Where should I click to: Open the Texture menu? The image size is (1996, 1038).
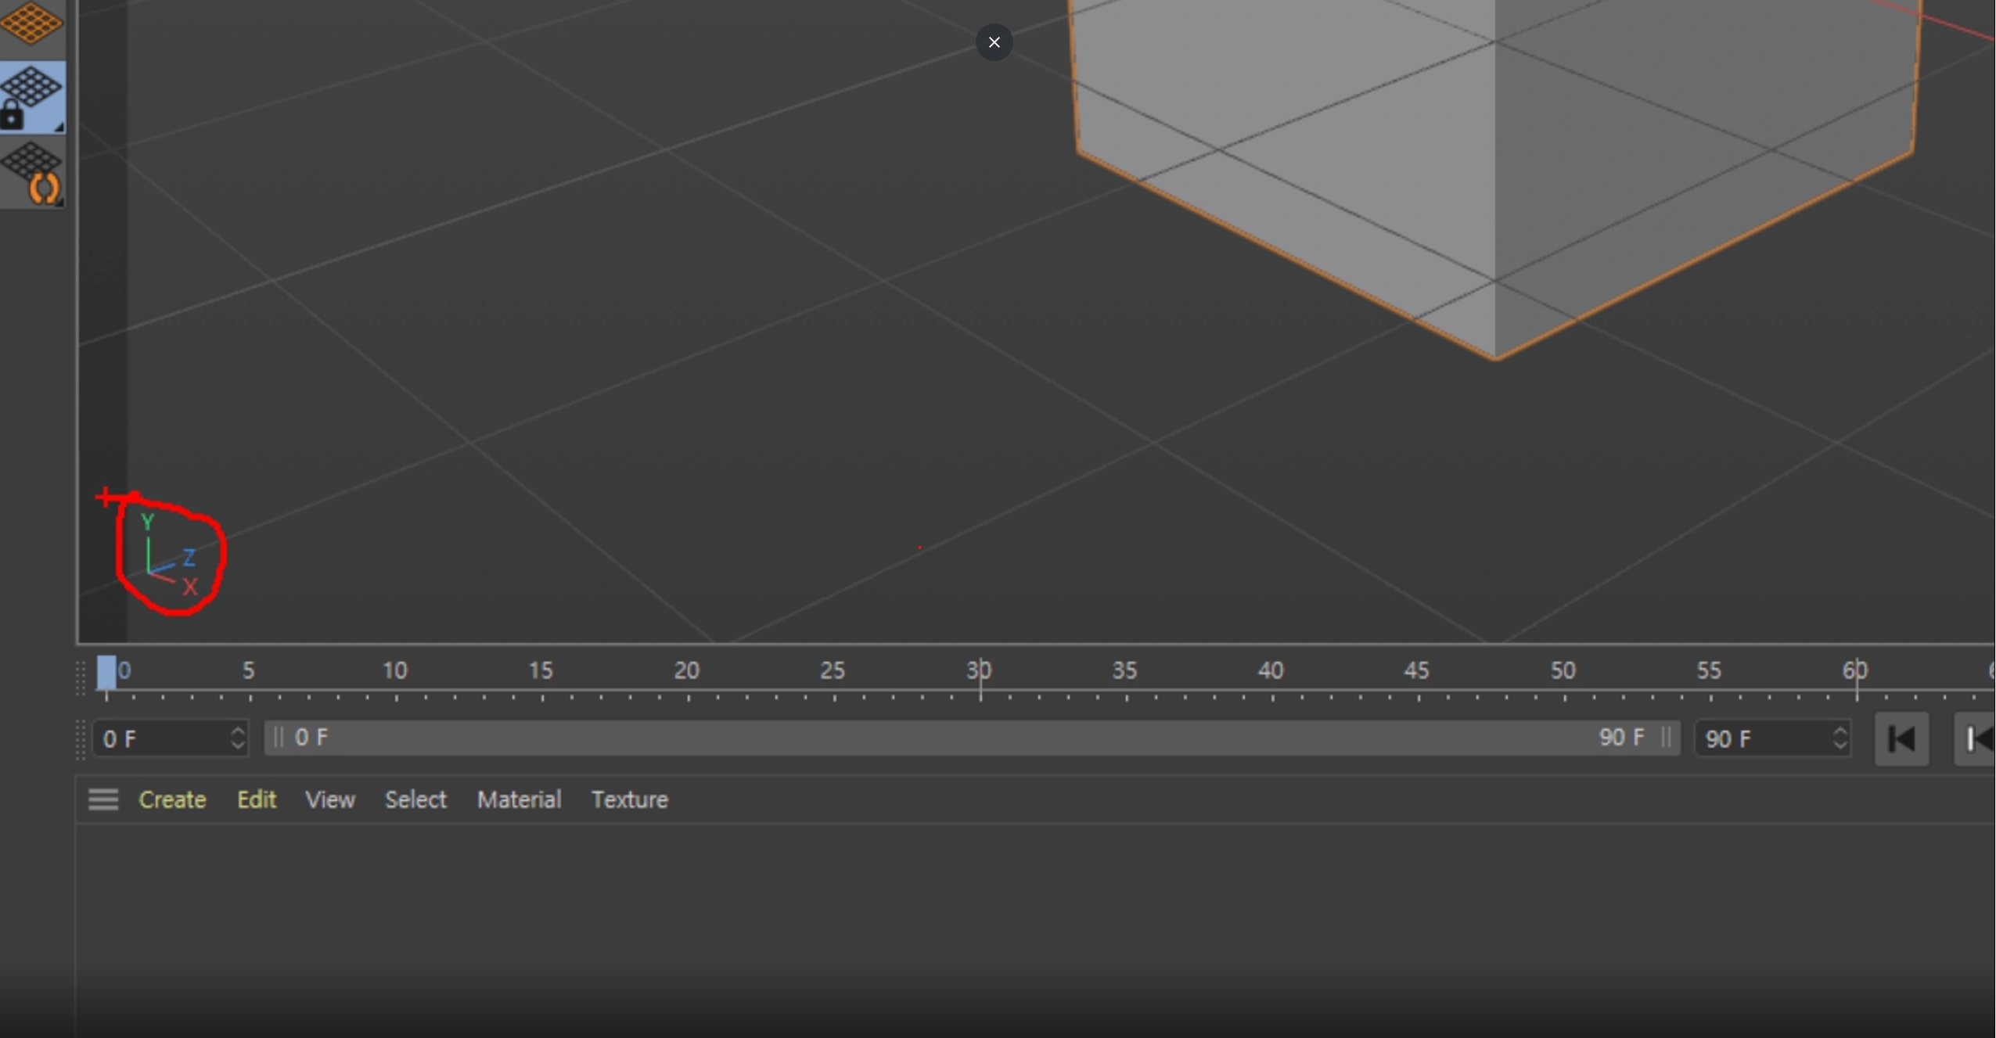(x=629, y=799)
